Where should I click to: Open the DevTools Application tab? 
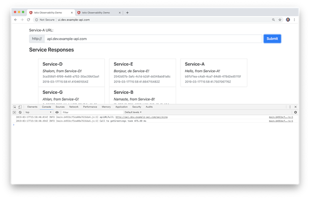121,107
